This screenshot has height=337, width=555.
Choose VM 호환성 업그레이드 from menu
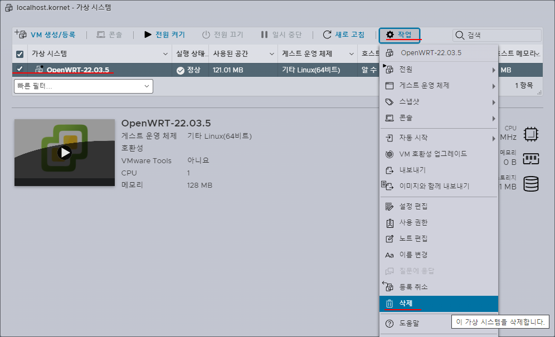[x=439, y=154]
